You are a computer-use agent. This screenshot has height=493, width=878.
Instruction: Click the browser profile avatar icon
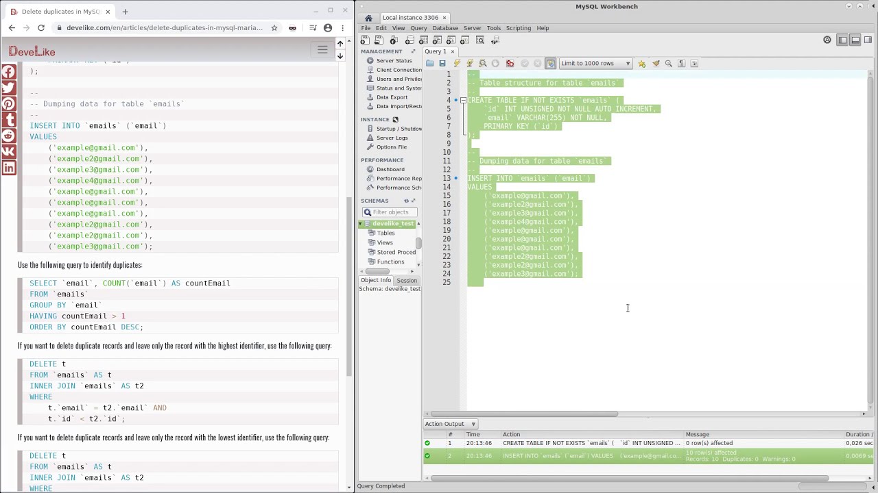pyautogui.click(x=328, y=28)
